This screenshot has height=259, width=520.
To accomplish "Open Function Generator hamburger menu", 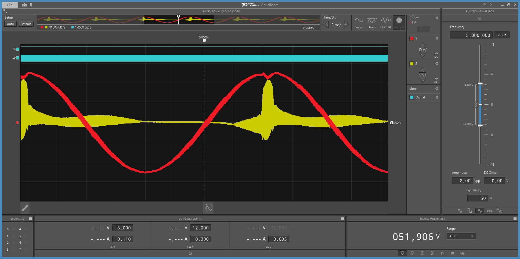I will point(515,11).
